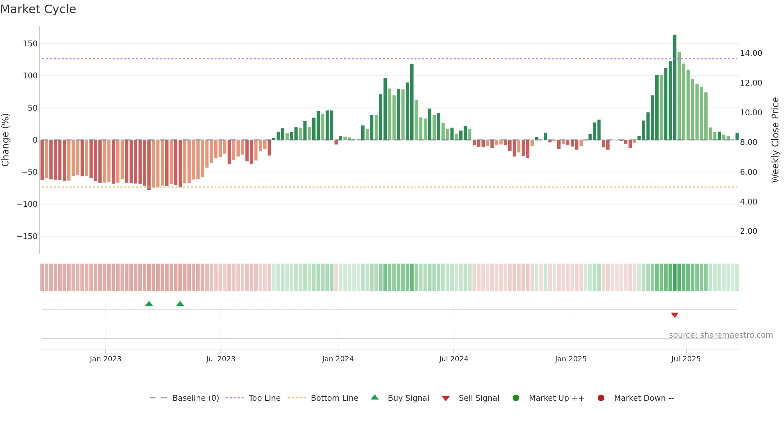Select the Jul 2025 axis label
This screenshot has width=784, height=441.
tap(686, 359)
